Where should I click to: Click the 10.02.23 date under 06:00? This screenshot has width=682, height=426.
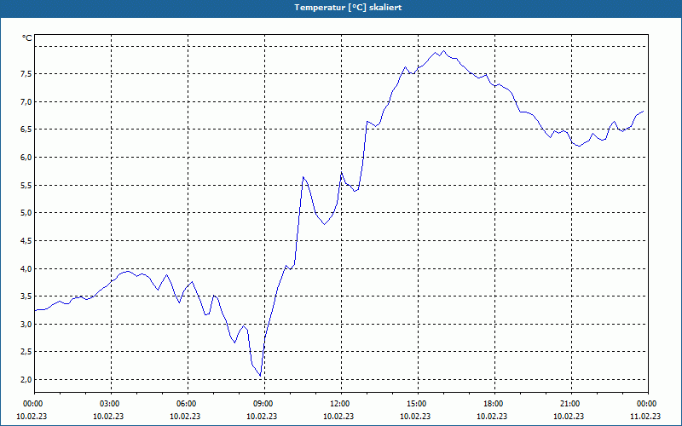(x=185, y=416)
